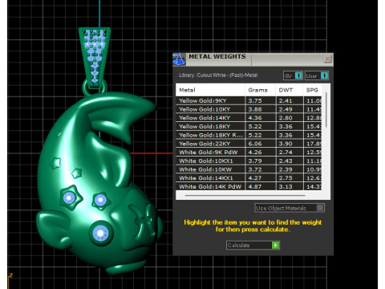Click the 3.79 grams value for 10KX1

coord(255,161)
